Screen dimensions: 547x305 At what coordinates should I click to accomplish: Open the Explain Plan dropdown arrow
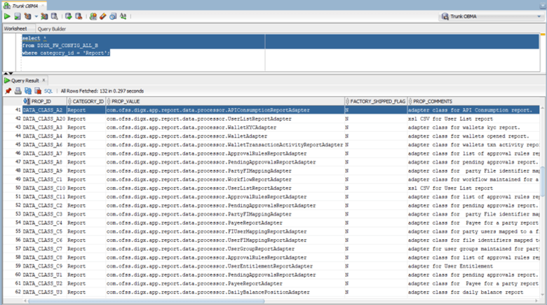(36, 16)
